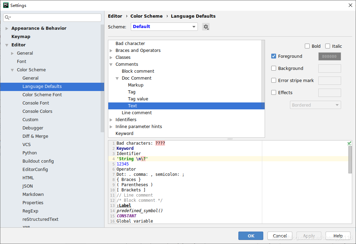Click the Help button
Viewport: 356px width, 244px height.
338,236
